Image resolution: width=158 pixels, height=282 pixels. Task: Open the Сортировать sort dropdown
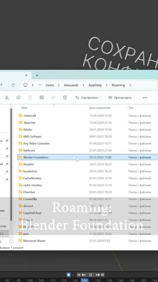point(88,97)
